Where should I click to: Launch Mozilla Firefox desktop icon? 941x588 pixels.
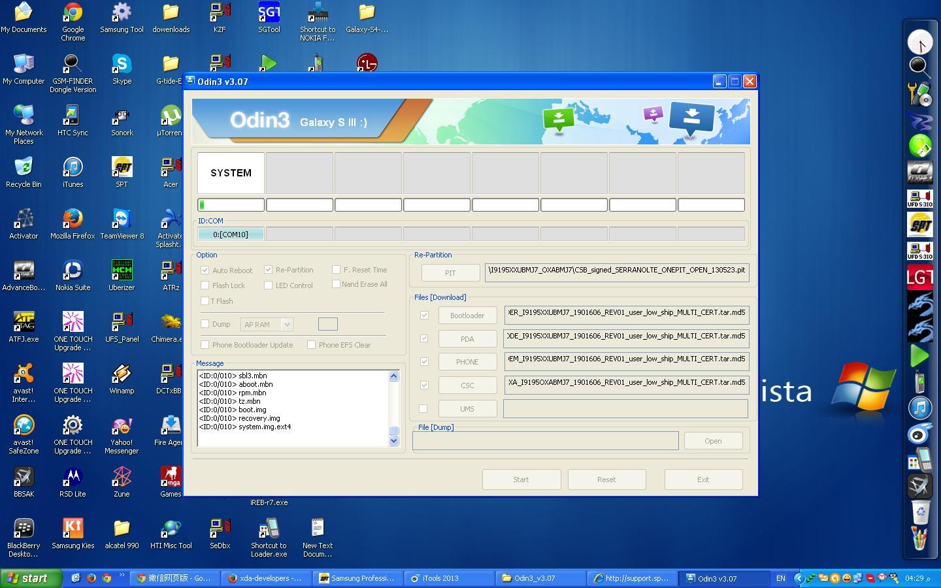coord(73,224)
